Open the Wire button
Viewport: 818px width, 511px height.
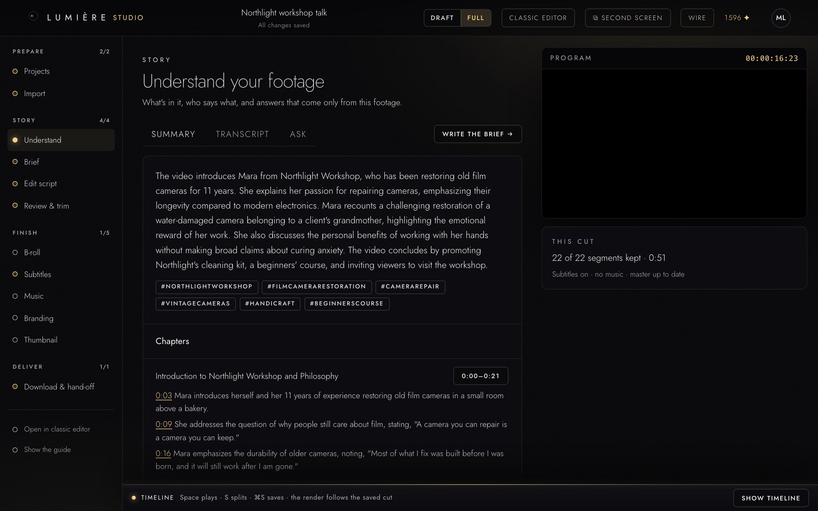(697, 18)
